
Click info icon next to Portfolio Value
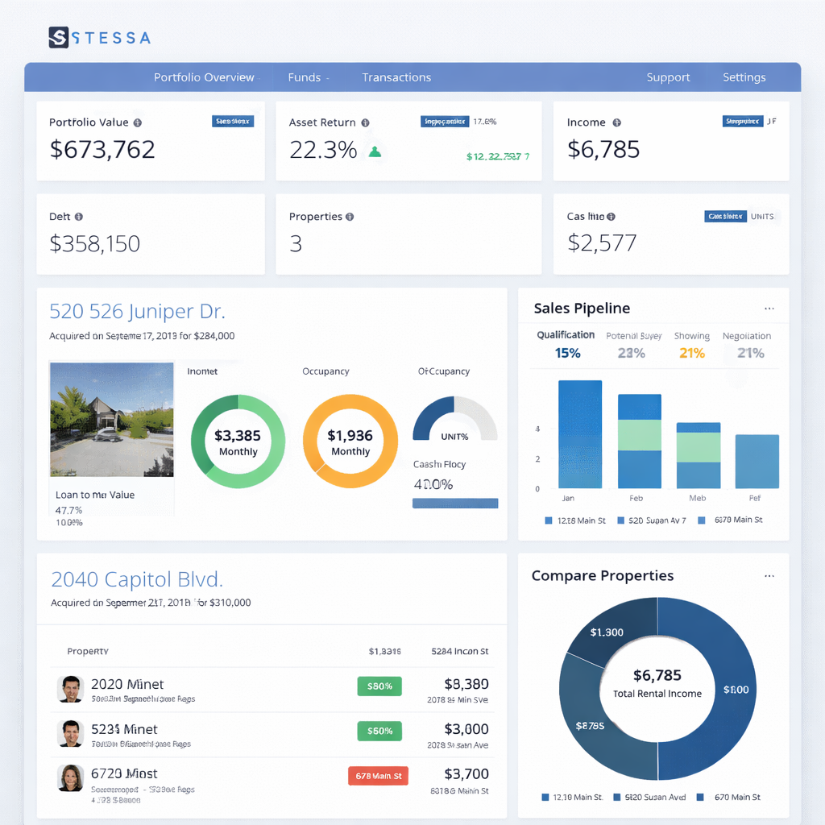click(x=138, y=122)
